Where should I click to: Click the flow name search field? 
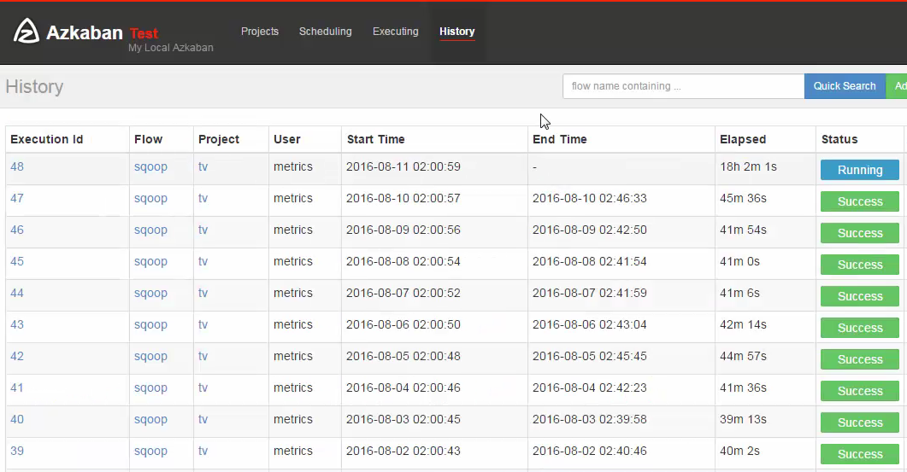click(682, 86)
